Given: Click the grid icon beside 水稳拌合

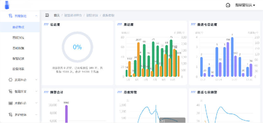Looking at the screenshot, I should [10, 103].
